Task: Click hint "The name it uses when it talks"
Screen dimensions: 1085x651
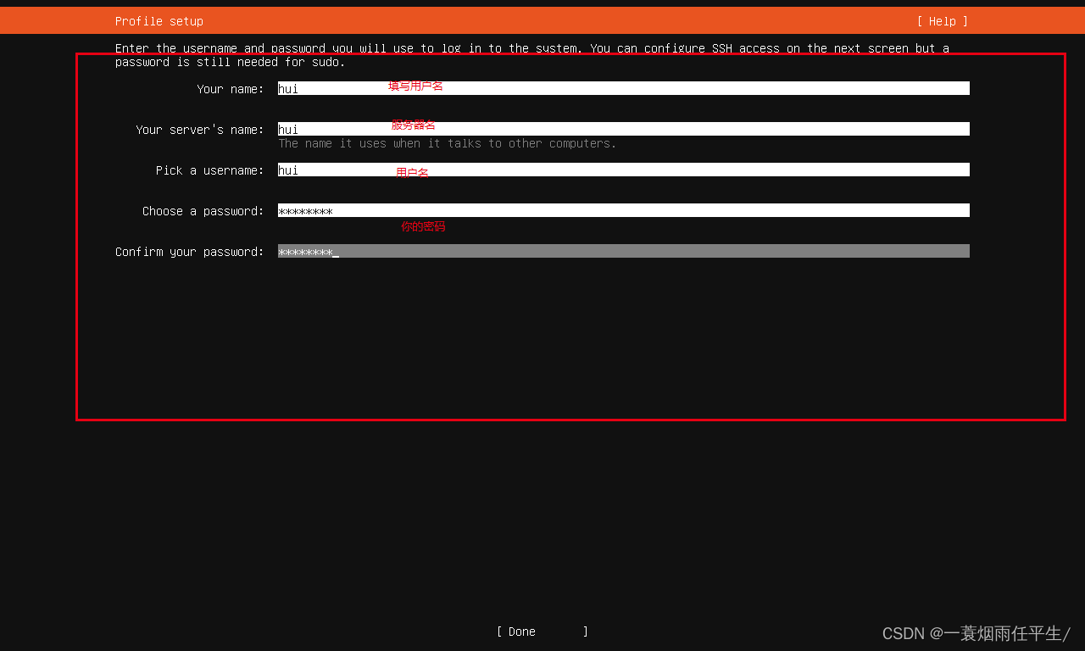Action: click(448, 143)
